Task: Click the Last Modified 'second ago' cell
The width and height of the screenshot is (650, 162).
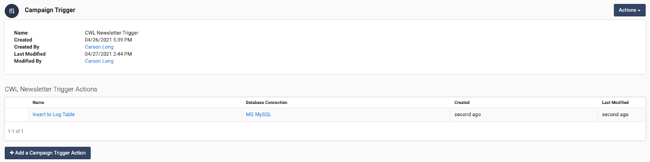Action: [x=615, y=114]
